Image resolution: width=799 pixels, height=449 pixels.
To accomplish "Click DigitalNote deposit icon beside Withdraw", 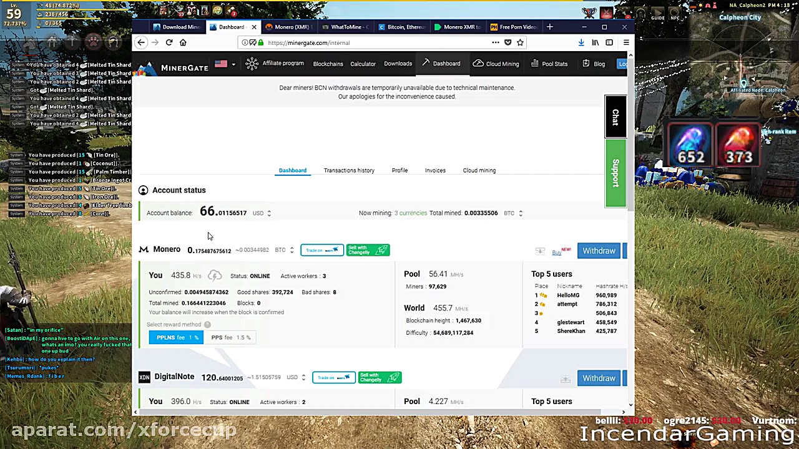I will (x=565, y=379).
